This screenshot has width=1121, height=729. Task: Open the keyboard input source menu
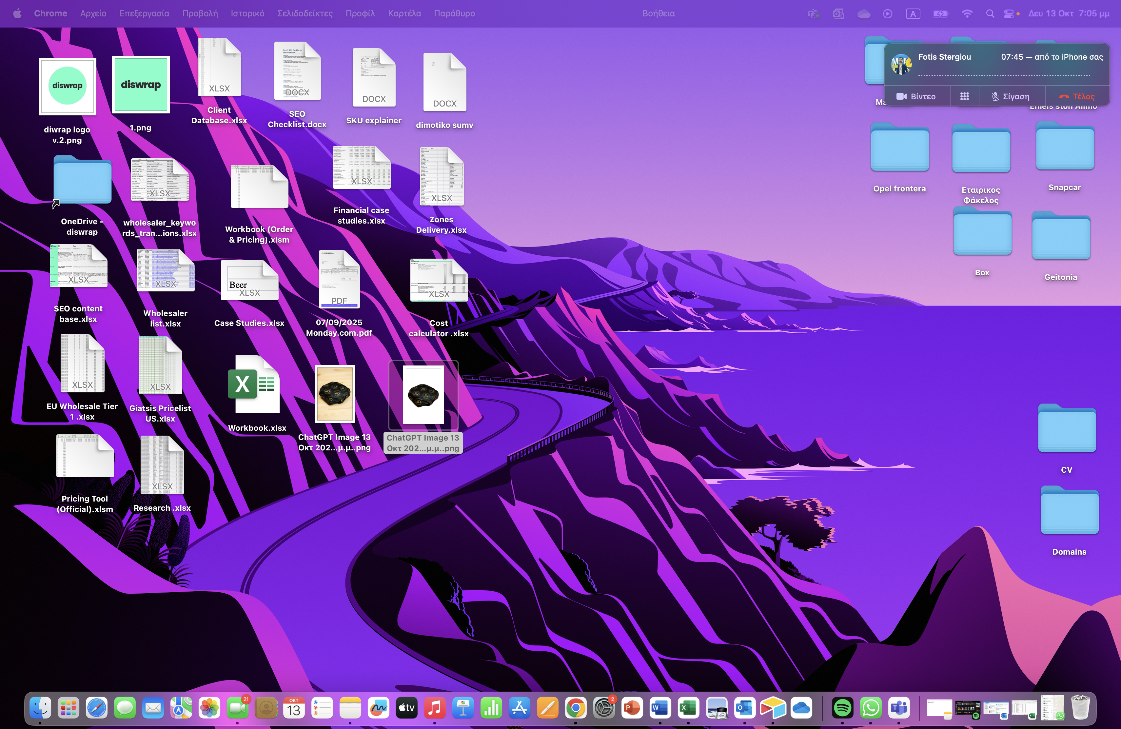click(913, 14)
